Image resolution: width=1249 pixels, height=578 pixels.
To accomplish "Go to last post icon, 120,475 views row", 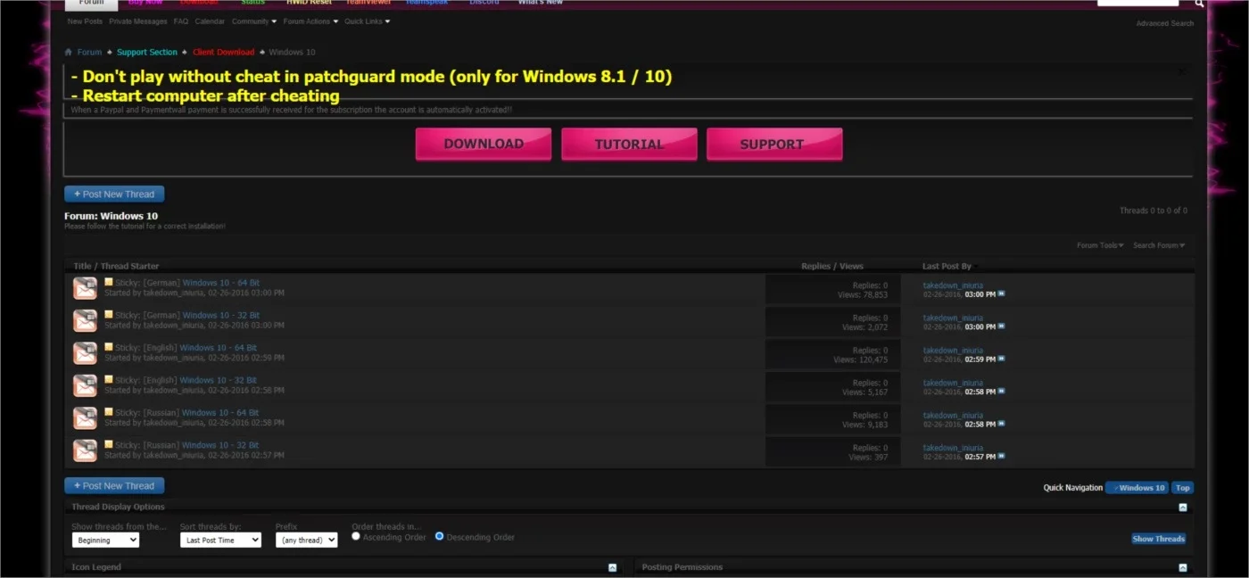I will [x=1001, y=359].
